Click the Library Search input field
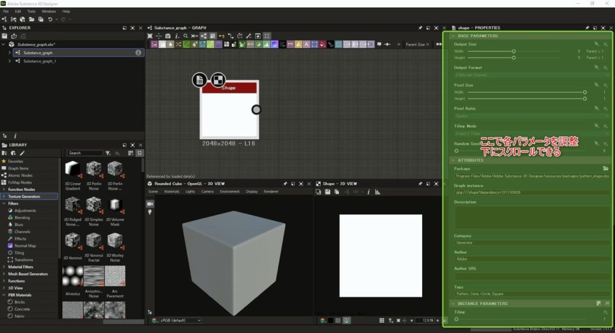 [x=84, y=153]
